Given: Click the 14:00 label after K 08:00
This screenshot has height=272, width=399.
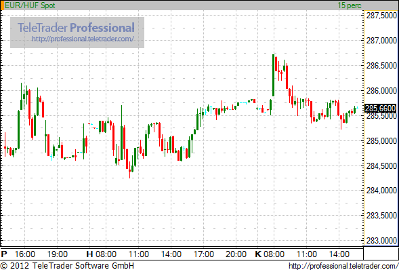Looking at the screenshot, I should (x=339, y=254).
